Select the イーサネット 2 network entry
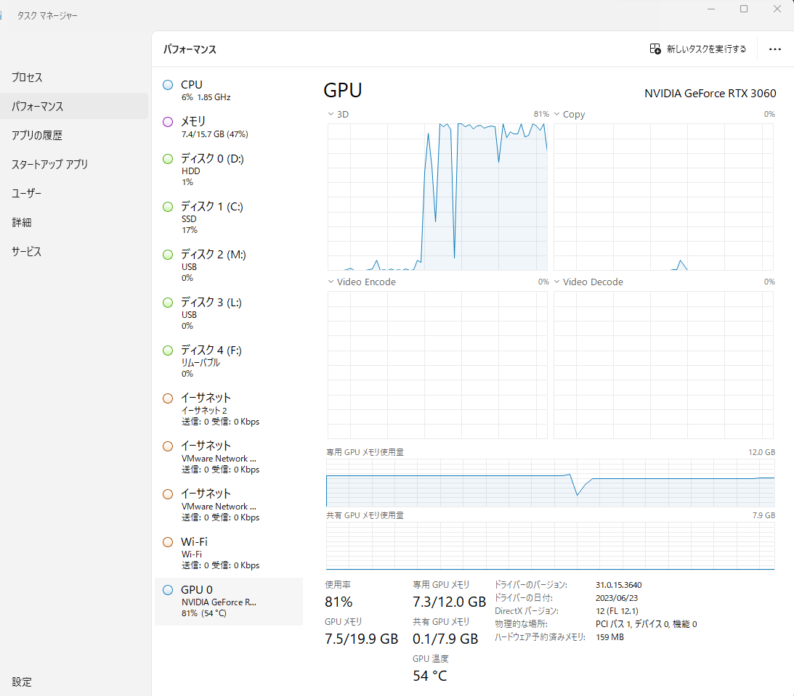This screenshot has width=794, height=696. pos(229,409)
